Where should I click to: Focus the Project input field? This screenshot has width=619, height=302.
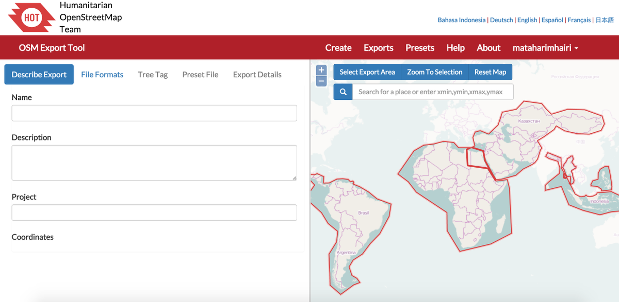click(x=154, y=212)
